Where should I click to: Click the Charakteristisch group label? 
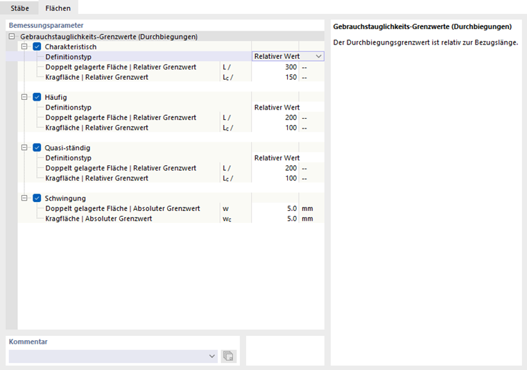71,47
